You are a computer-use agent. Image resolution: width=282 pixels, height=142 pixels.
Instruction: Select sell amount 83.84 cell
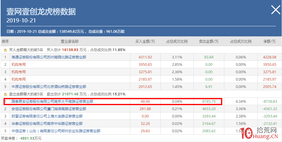[x=209, y=57]
